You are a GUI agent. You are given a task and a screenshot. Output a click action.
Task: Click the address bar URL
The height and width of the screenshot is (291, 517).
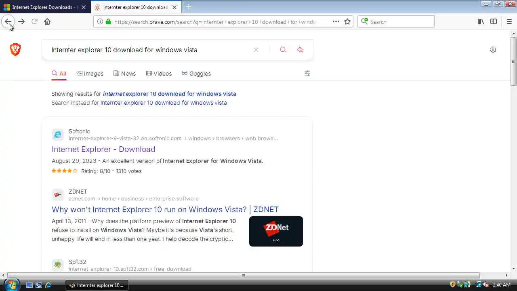click(x=215, y=22)
